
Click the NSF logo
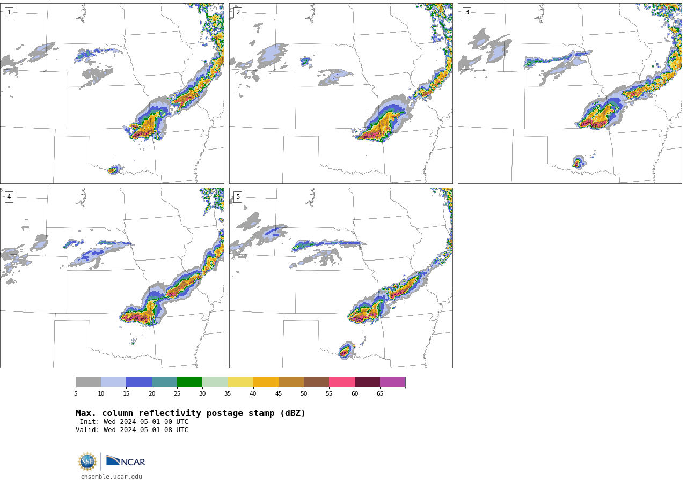pyautogui.click(x=87, y=462)
